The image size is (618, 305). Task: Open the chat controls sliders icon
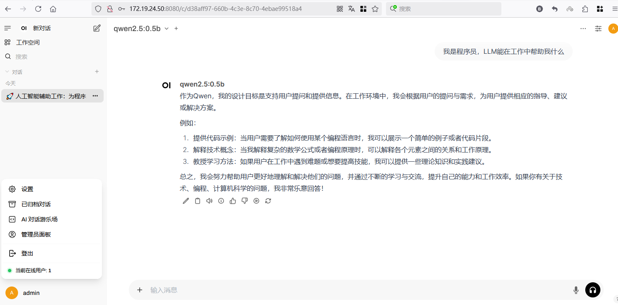click(x=598, y=29)
